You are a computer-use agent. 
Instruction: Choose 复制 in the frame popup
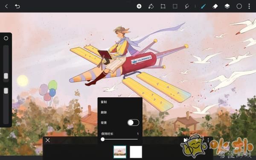point(104,102)
